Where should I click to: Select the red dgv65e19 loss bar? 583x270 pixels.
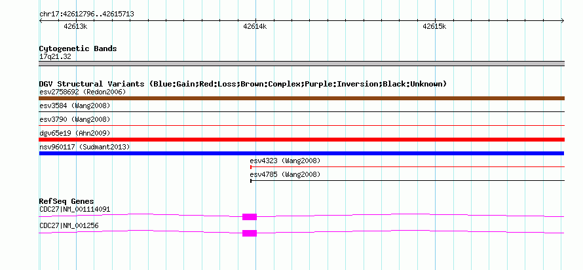point(301,140)
